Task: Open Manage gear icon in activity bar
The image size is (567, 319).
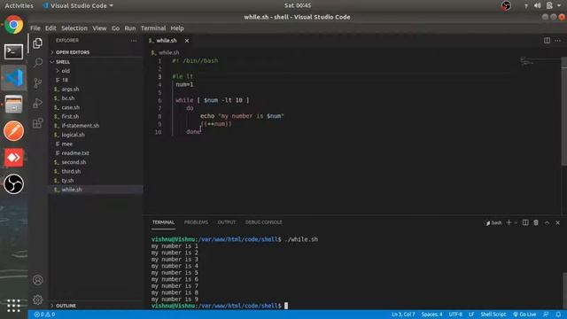Action: (37, 300)
